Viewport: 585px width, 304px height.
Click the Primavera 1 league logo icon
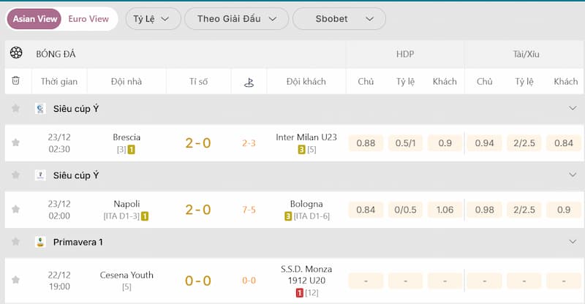40,242
